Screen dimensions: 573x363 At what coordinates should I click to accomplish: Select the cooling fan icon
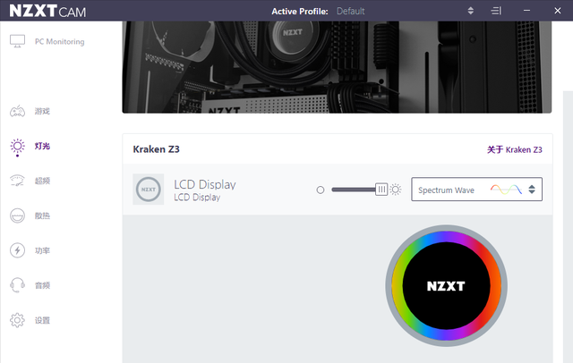(x=17, y=215)
